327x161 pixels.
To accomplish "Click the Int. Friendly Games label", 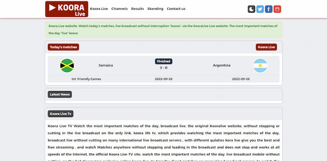I will [86, 79].
